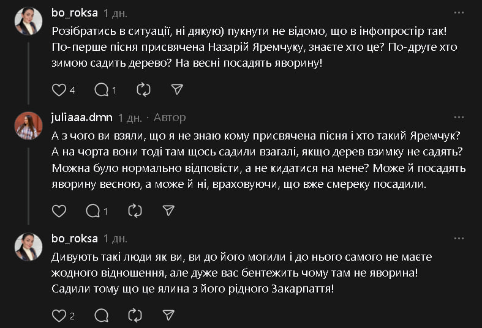Share the last bo_roksa comment
Image resolution: width=482 pixels, height=328 pixels.
click(x=168, y=316)
